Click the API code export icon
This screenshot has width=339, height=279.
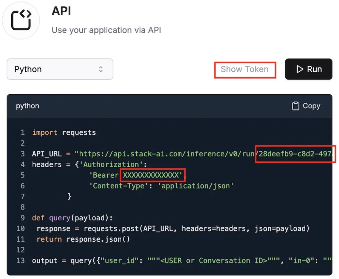(21, 20)
